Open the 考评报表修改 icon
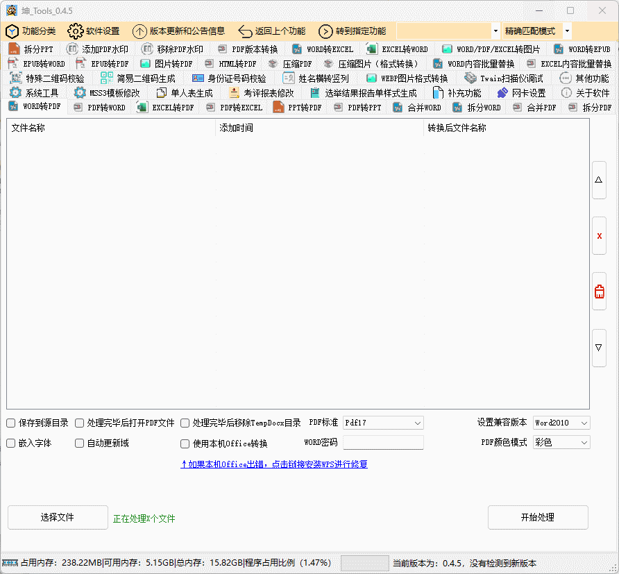Viewport: 619px width, 574px height. (x=234, y=93)
